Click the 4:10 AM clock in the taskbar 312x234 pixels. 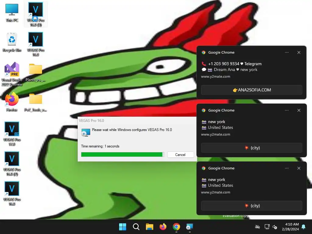click(290, 227)
